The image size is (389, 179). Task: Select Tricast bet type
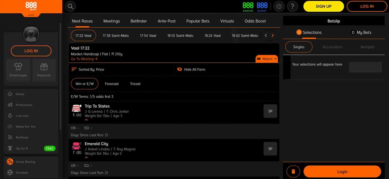[135, 84]
